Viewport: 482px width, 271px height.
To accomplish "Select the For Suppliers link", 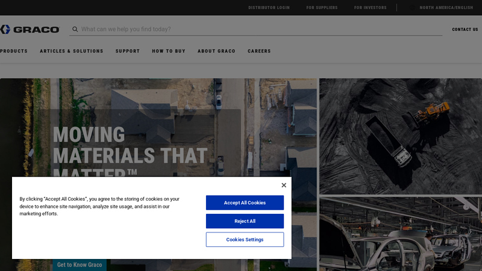I will (x=322, y=8).
